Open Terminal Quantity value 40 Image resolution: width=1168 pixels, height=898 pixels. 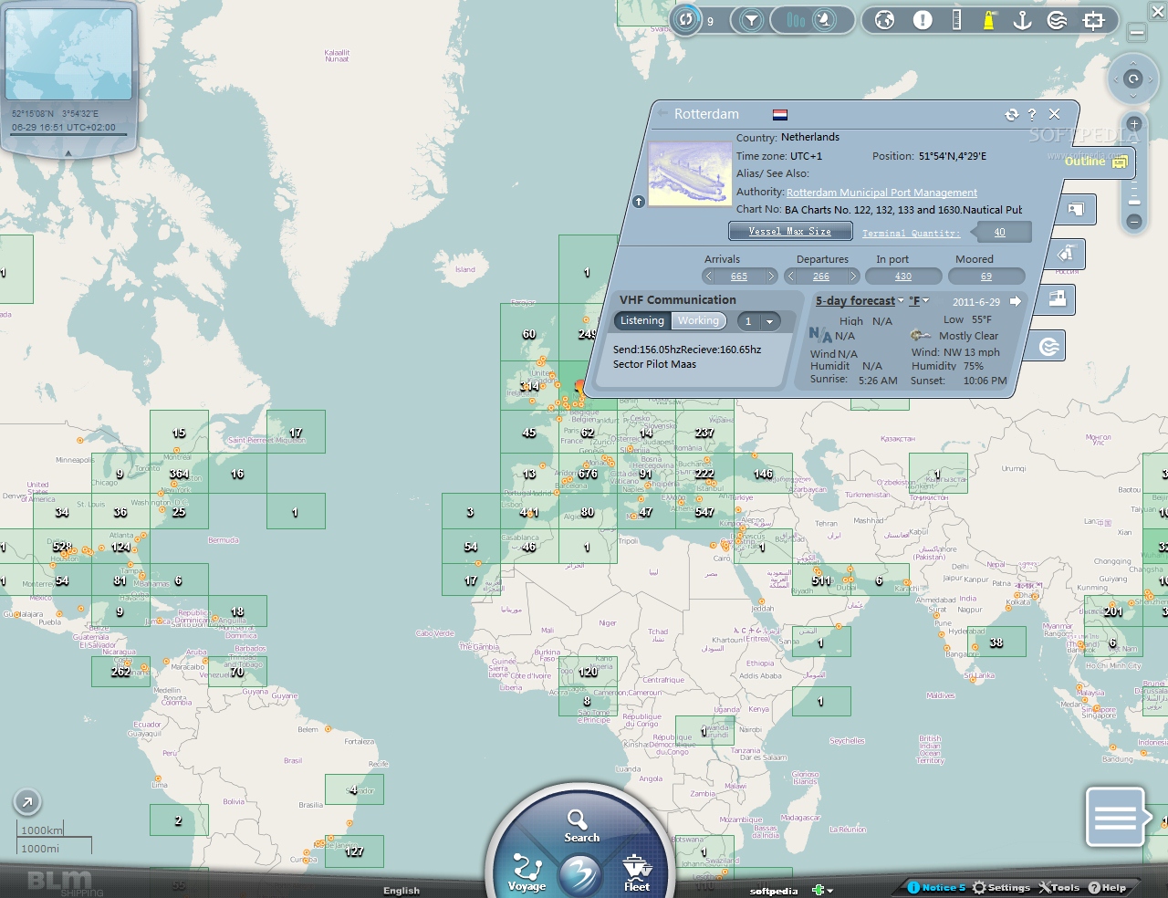coord(999,232)
